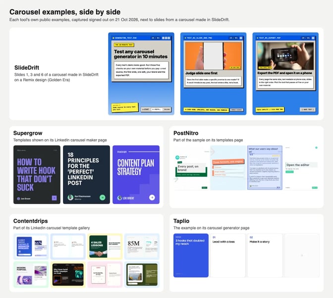This screenshot has height=298, width=333.
Task: Select Taplio slide '3 hooks that doubled my reach'
Action: pos(191,255)
